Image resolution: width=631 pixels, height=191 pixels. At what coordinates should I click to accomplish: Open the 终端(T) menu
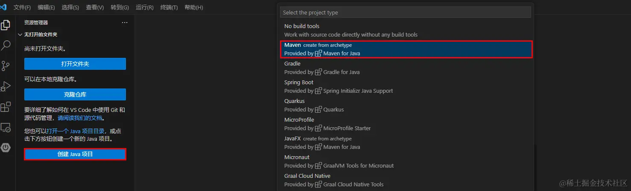coord(169,8)
